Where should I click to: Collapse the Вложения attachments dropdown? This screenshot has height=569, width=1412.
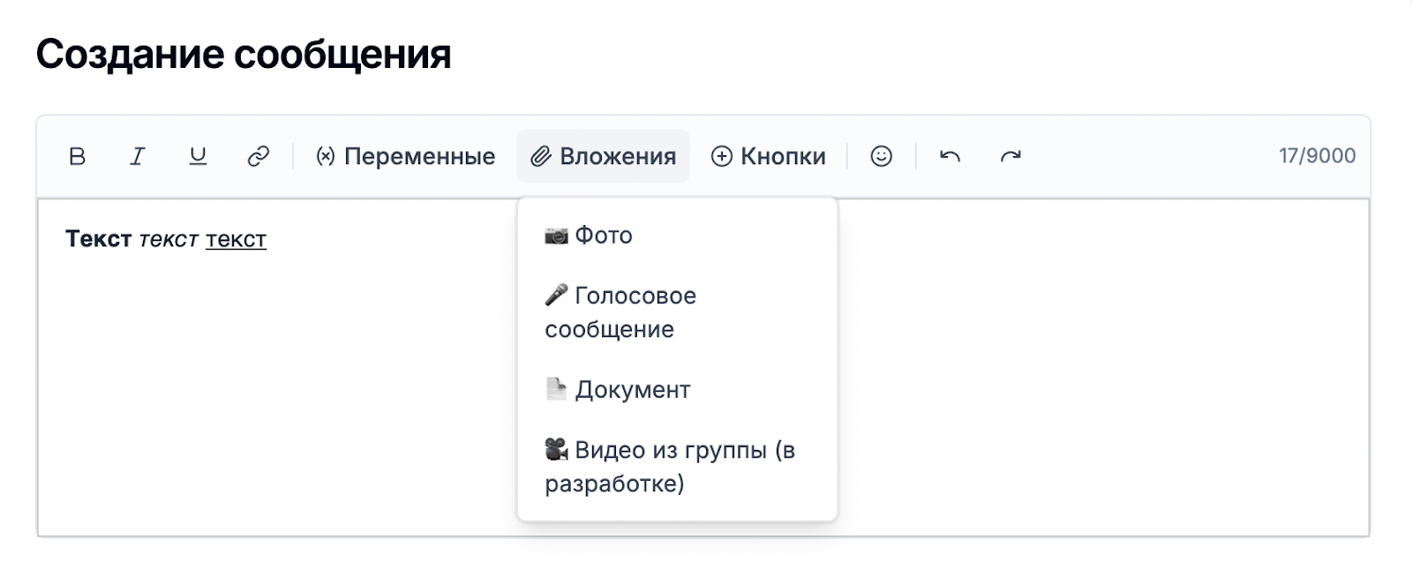[x=603, y=156]
